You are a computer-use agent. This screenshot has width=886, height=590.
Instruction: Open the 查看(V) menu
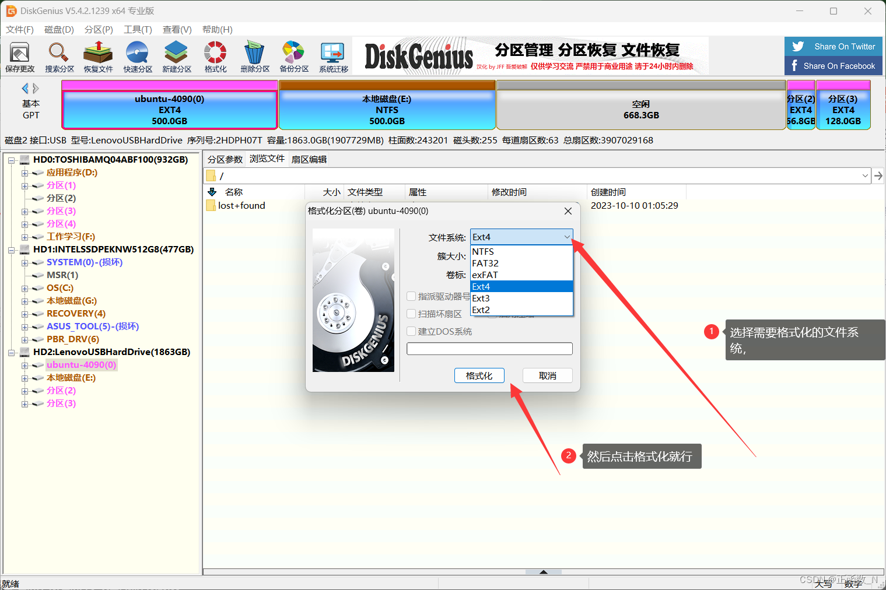(x=177, y=29)
